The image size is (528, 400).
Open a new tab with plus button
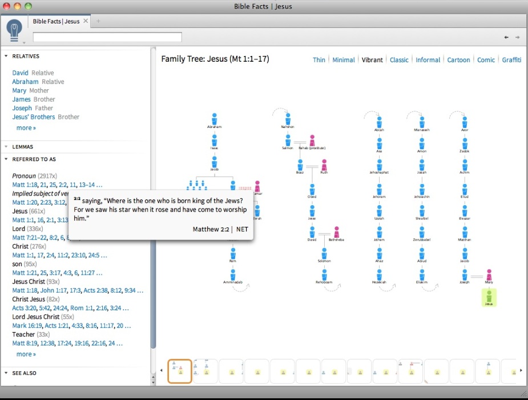pos(98,21)
